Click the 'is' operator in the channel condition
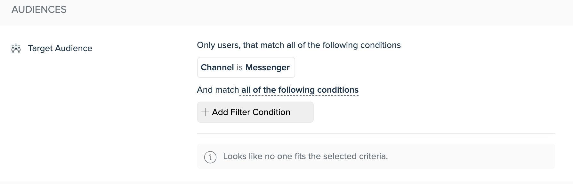 [x=240, y=67]
